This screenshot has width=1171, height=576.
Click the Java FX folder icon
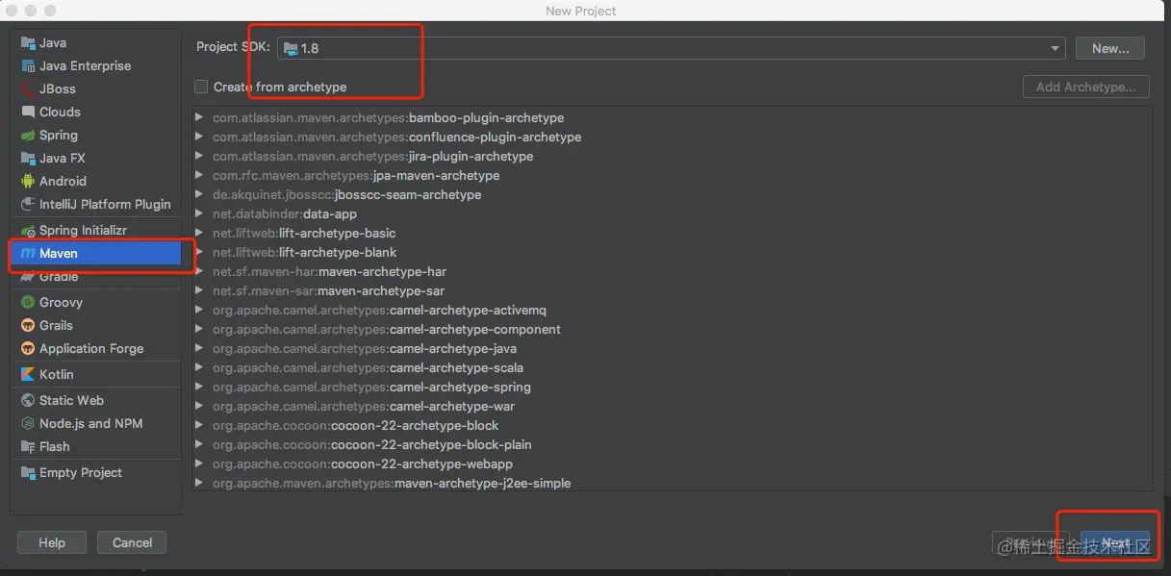[x=28, y=159]
